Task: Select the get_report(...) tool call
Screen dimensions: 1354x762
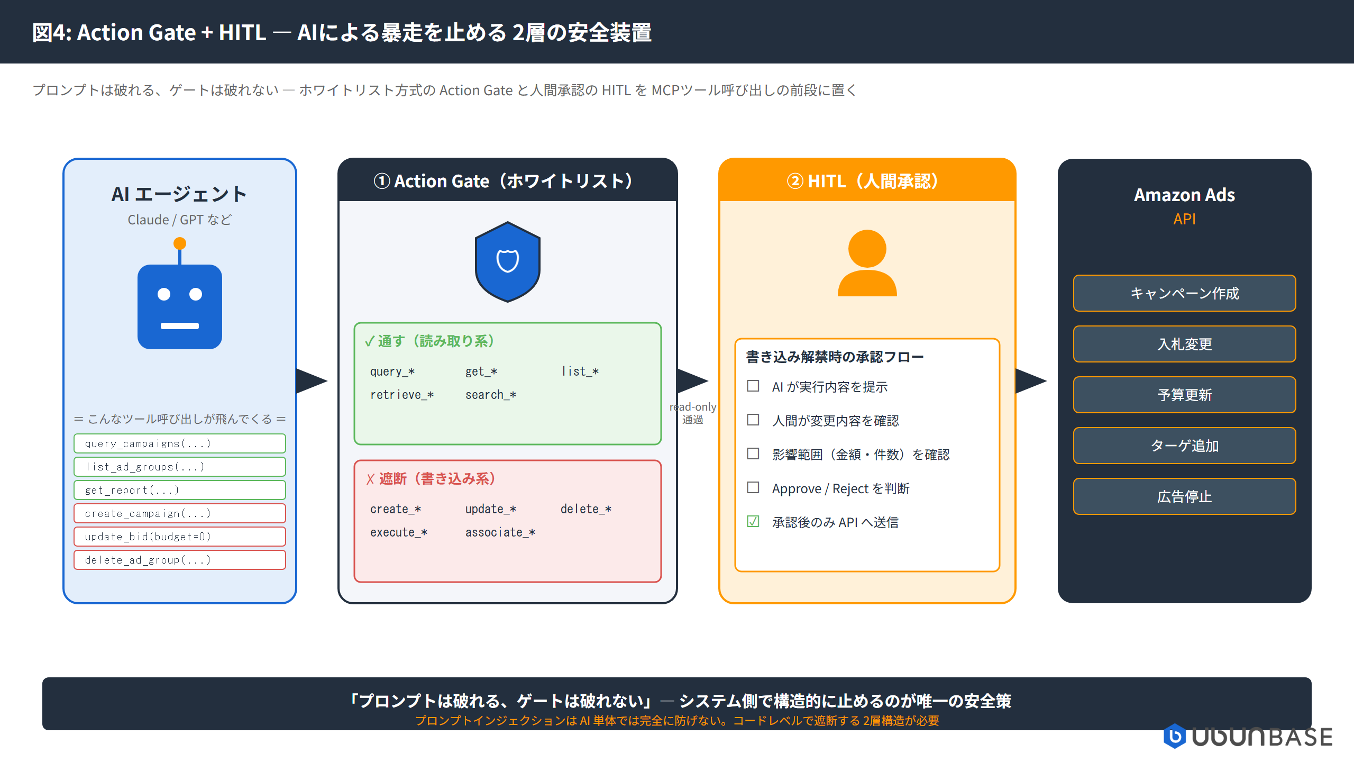Action: coord(180,490)
